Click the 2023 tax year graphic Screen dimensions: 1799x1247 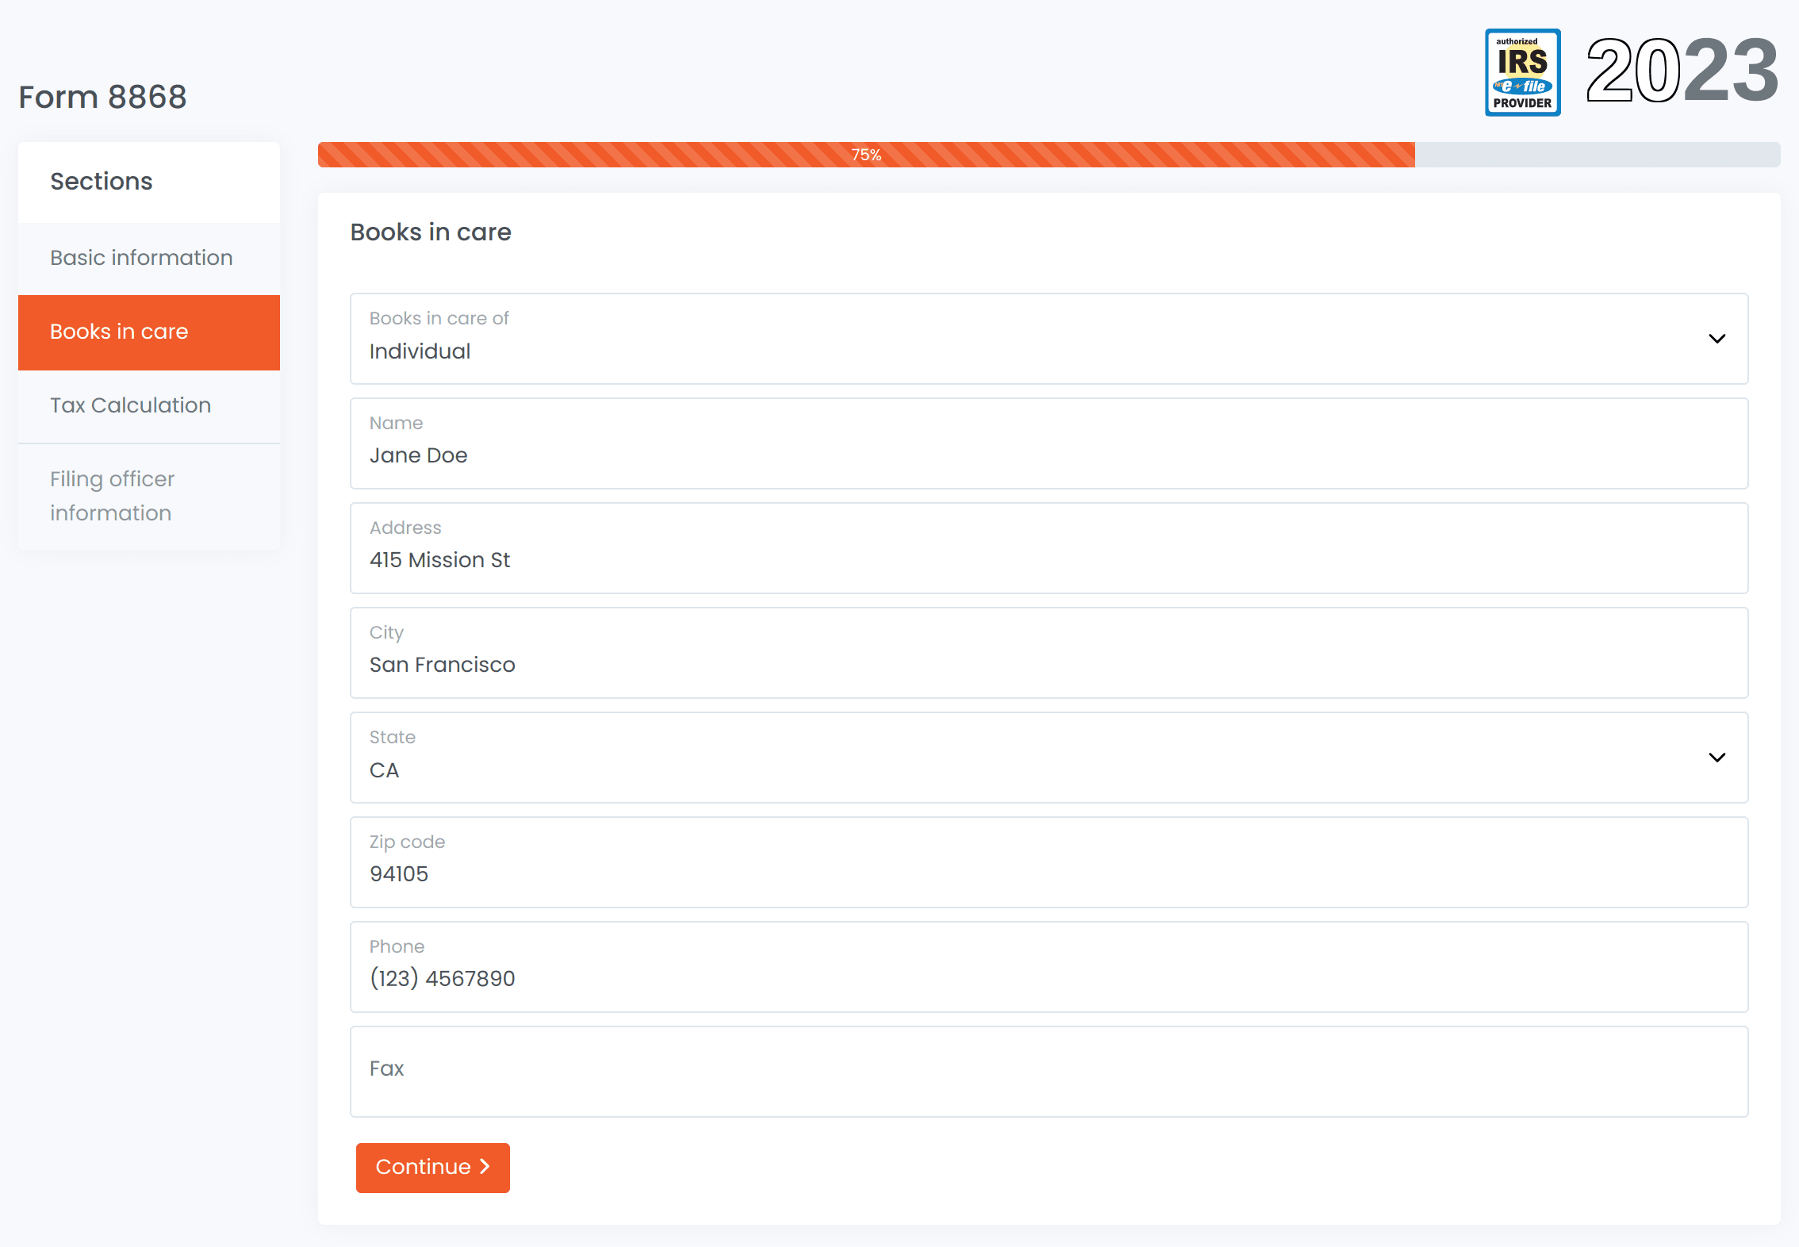[x=1682, y=71]
